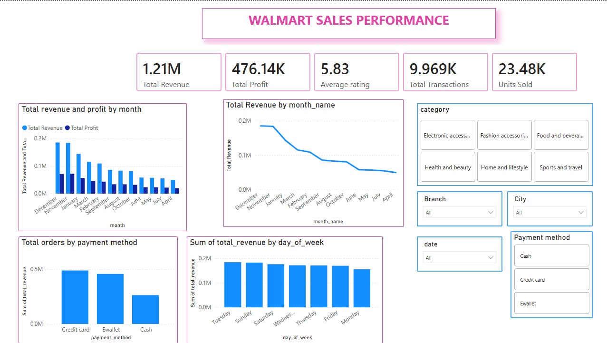Toggle the Cash payment method filter

pos(551,255)
